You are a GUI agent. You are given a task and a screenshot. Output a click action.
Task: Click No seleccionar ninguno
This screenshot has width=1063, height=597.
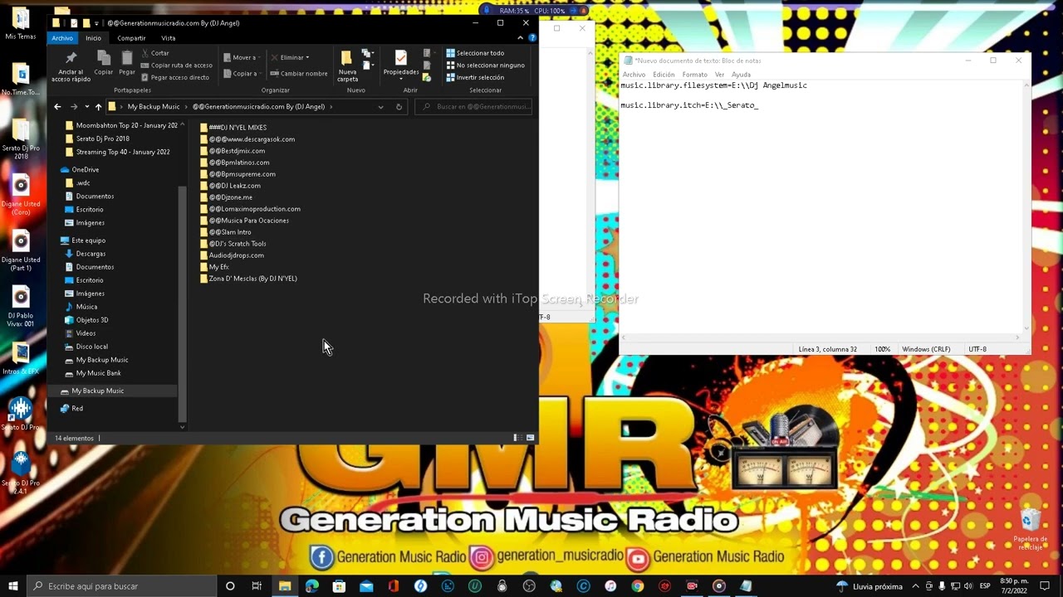[x=485, y=65]
